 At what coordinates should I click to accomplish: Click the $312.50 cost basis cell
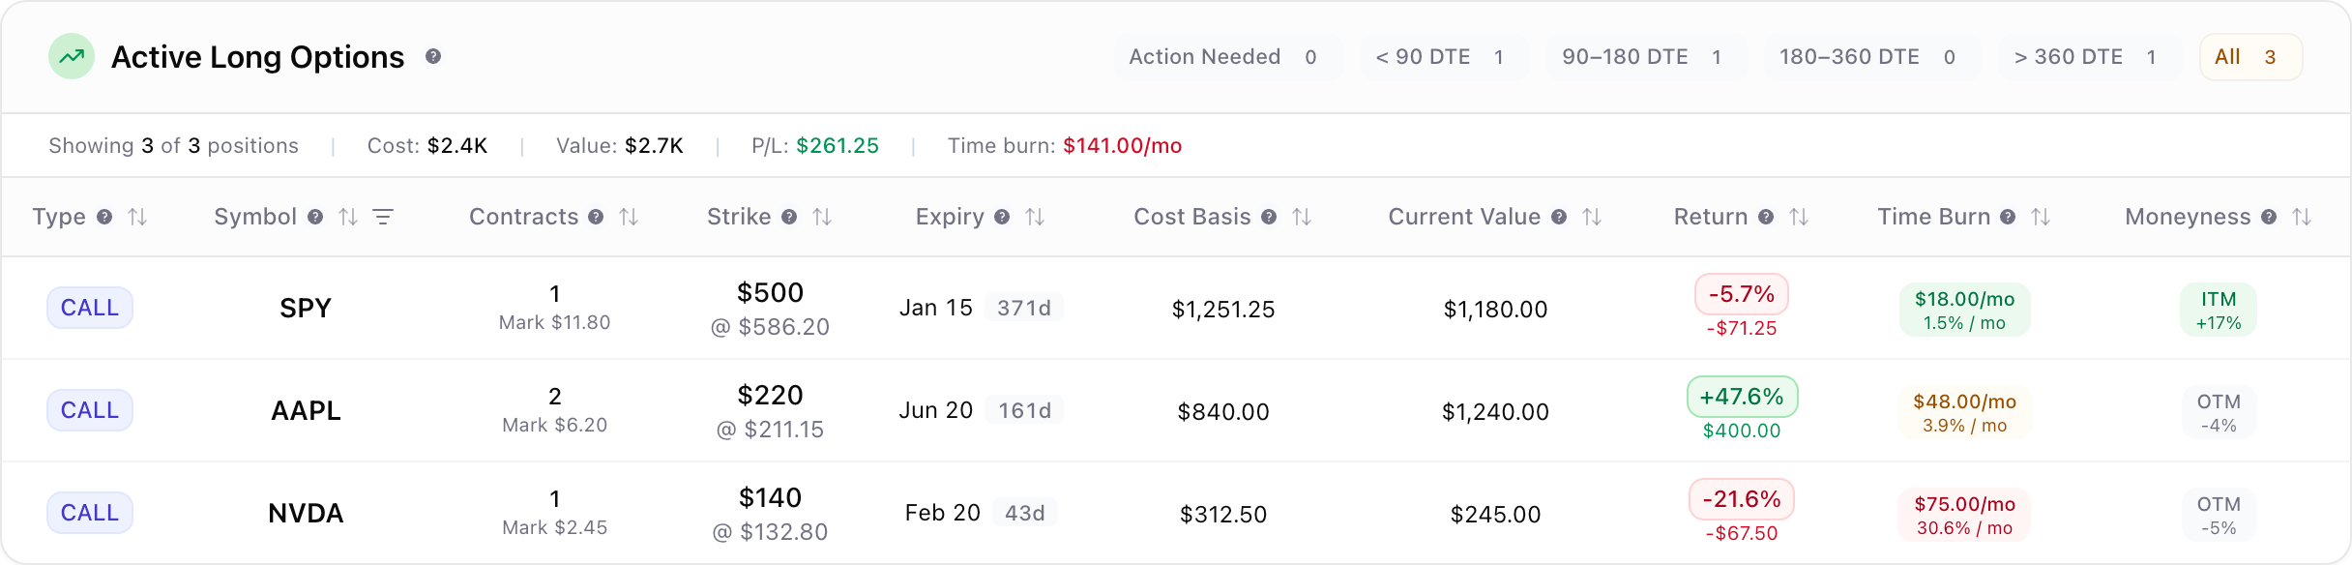point(1223,515)
